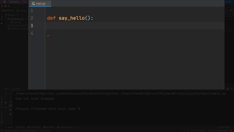Click line number 3 in the gutter

tap(32, 26)
